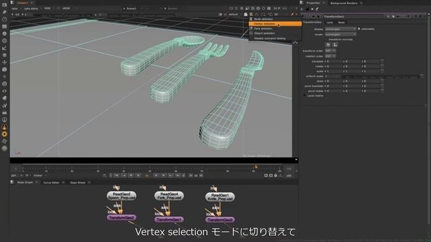Click the Node Graph pane menu icon
Viewport: 431px width, 242px height.
point(12,182)
